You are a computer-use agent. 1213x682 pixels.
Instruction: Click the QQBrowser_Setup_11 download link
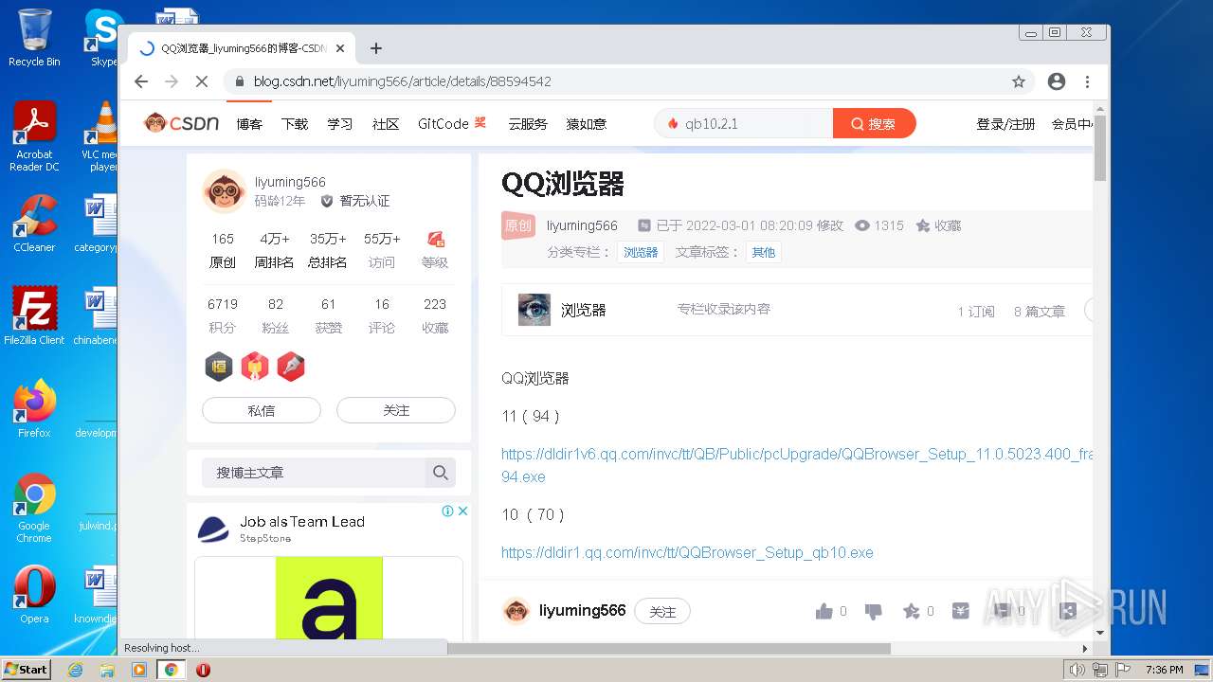[796, 465]
